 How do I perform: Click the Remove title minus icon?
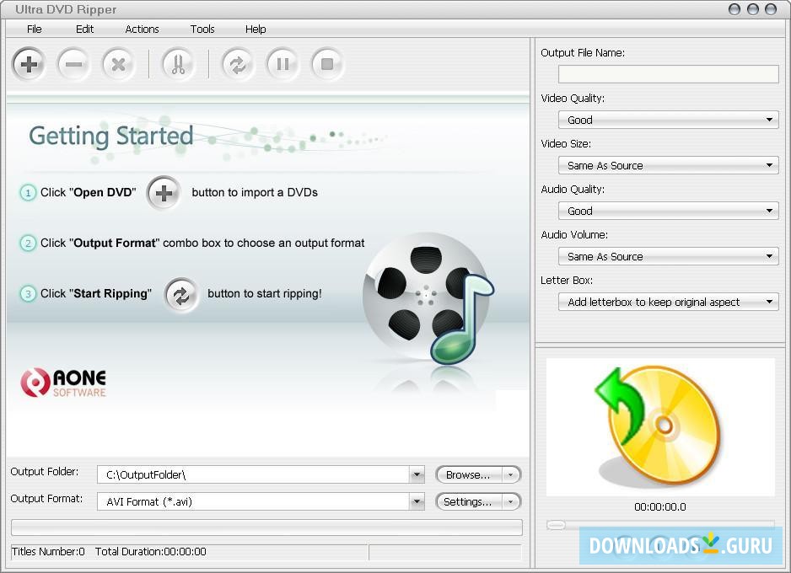click(73, 64)
